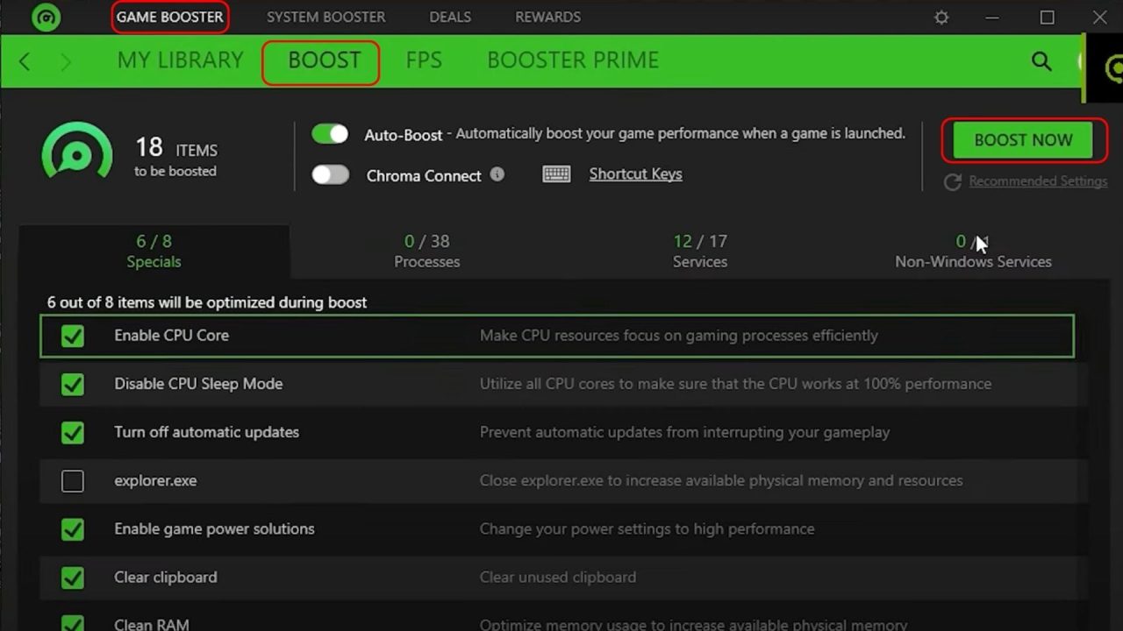Switch to the Services tab
The image size is (1123, 631).
[x=699, y=252]
